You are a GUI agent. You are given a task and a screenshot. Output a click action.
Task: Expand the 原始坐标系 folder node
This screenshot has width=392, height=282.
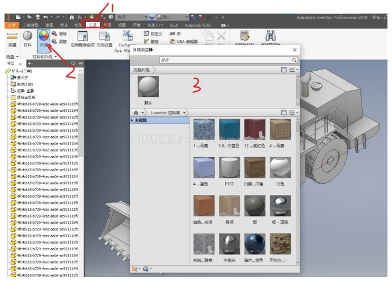pos(7,97)
